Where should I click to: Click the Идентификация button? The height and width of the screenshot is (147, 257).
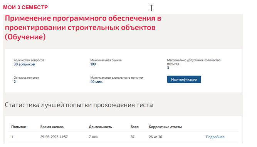point(184,79)
